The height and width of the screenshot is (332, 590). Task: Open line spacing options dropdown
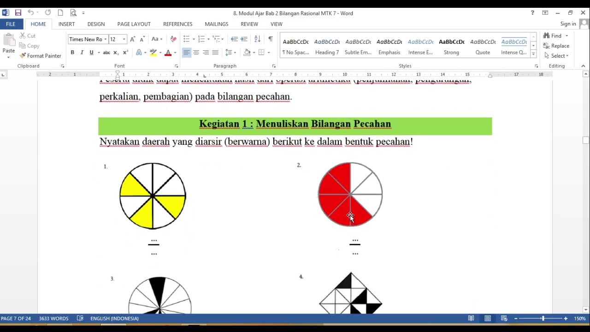[x=230, y=53]
